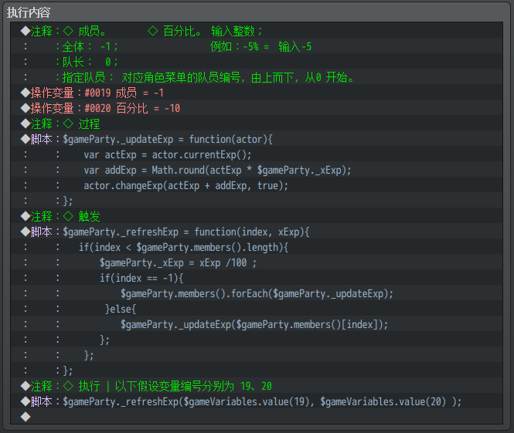Select line '$gameParty._xExp = xExp /100 ;'

tap(257, 262)
